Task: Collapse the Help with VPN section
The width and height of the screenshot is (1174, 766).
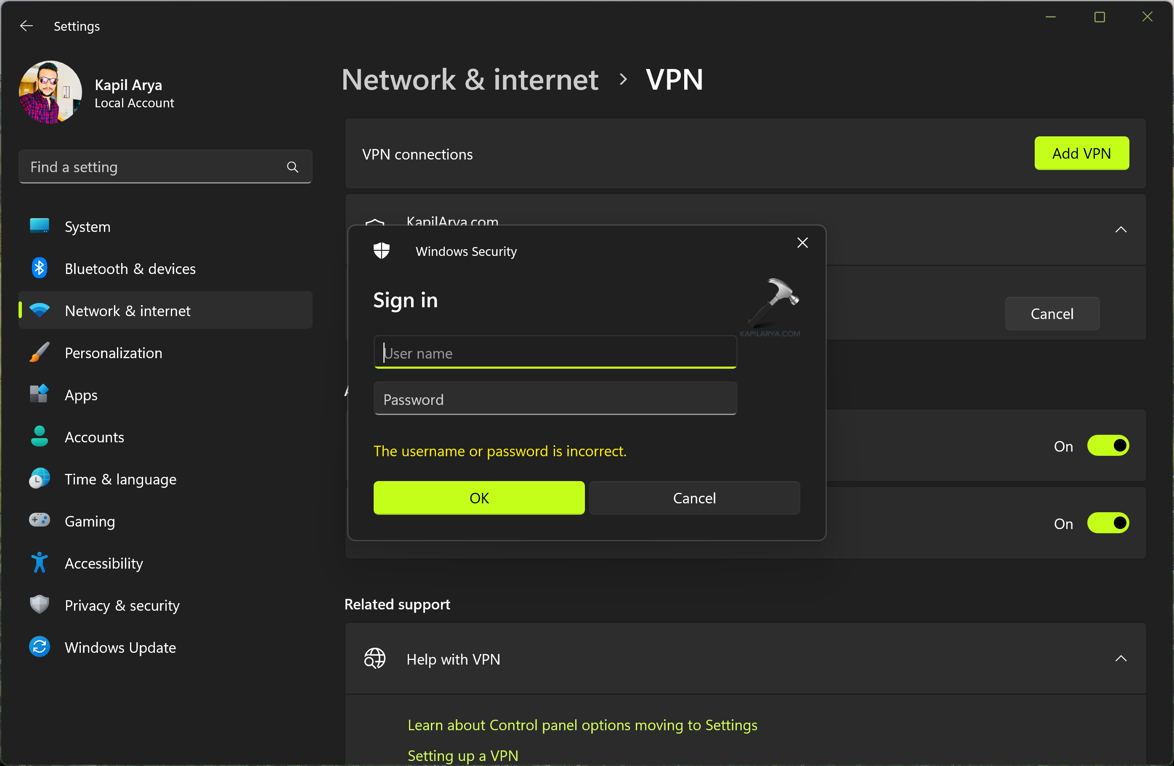Action: (1121, 659)
